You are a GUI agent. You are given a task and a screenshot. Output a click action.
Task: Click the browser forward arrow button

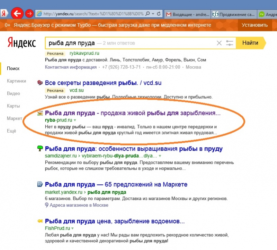tap(29, 14)
